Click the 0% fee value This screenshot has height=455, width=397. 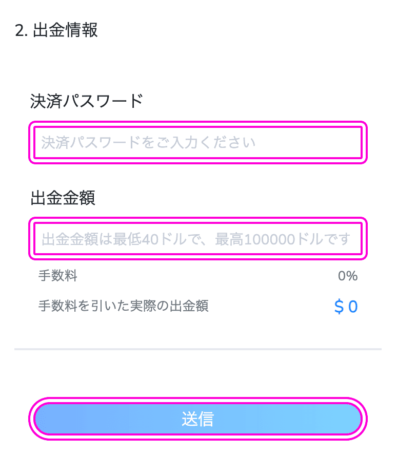348,276
